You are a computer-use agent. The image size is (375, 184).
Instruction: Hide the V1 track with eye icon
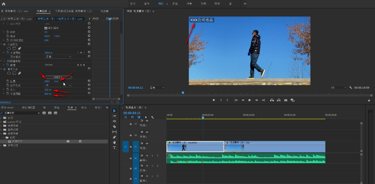click(x=147, y=143)
